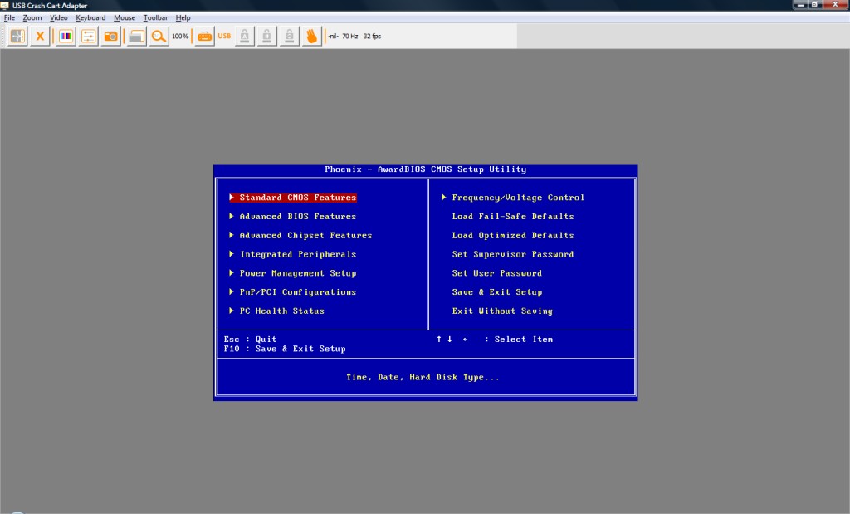Choose Exit Without Saving
The width and height of the screenshot is (850, 514).
pyautogui.click(x=502, y=311)
